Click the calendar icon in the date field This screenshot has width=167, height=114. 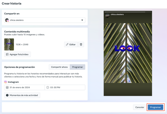pyautogui.click(x=7, y=88)
